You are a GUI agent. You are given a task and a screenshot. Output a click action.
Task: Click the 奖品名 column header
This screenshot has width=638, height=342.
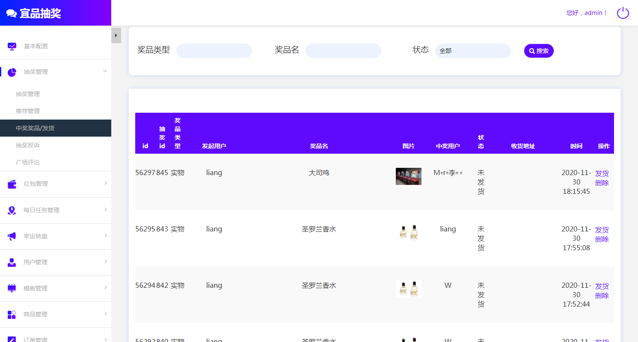pyautogui.click(x=319, y=146)
